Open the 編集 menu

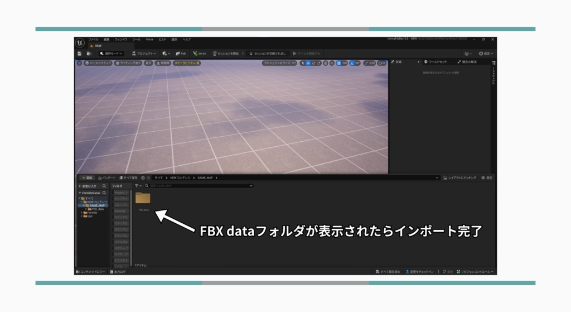tap(107, 40)
